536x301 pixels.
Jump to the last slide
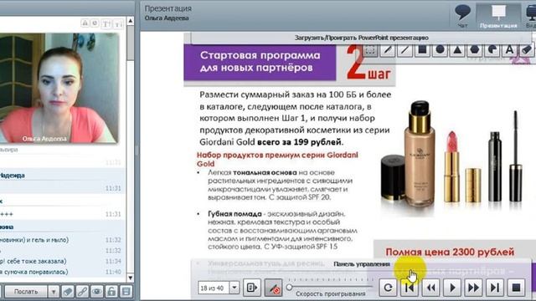click(495, 288)
